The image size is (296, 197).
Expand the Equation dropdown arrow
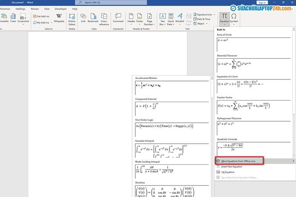pyautogui.click(x=225, y=24)
